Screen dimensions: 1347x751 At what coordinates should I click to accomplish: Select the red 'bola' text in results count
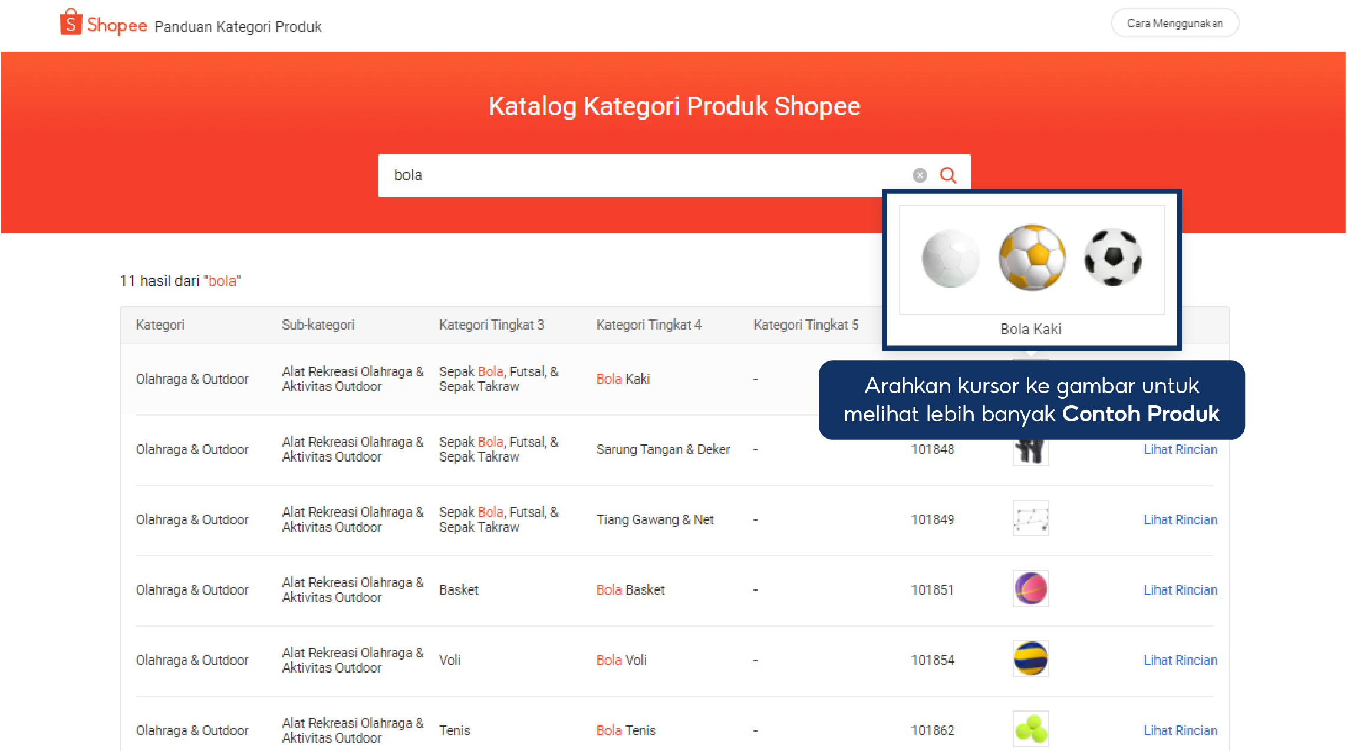pos(223,281)
